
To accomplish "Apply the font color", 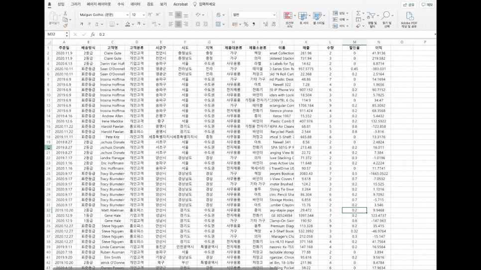I will (x=138, y=24).
